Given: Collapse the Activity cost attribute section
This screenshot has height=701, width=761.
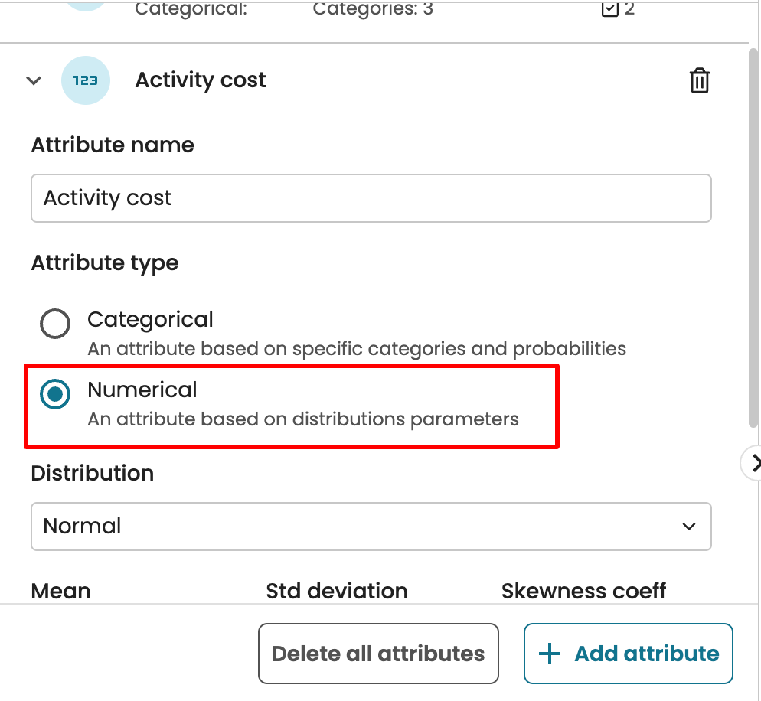Looking at the screenshot, I should click(34, 80).
